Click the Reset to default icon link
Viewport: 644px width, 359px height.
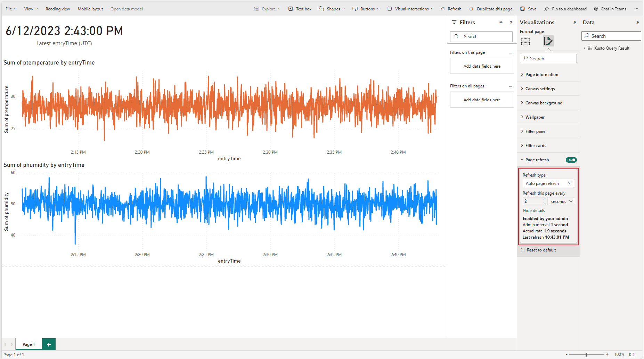coord(523,250)
